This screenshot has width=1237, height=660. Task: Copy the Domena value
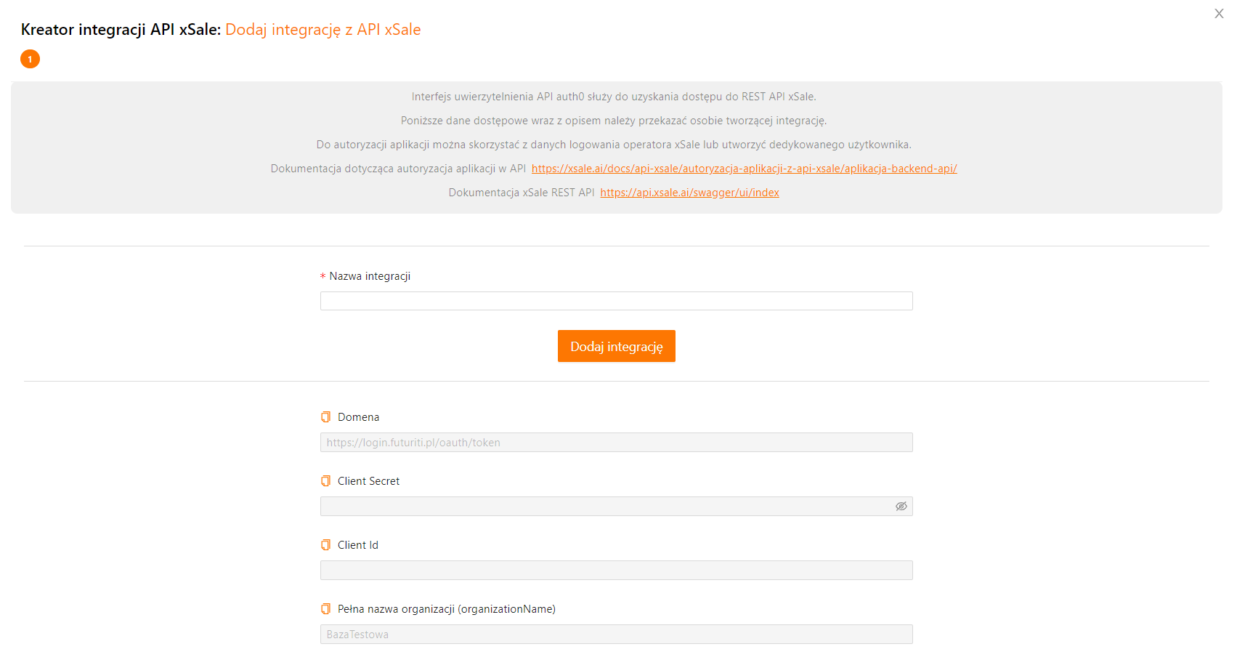325,417
